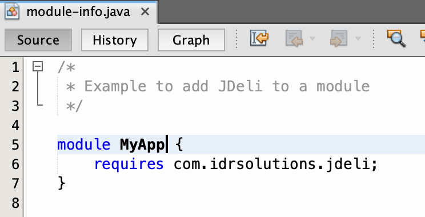This screenshot has width=425, height=217.
Task: Switch to the Source view
Action: [38, 40]
